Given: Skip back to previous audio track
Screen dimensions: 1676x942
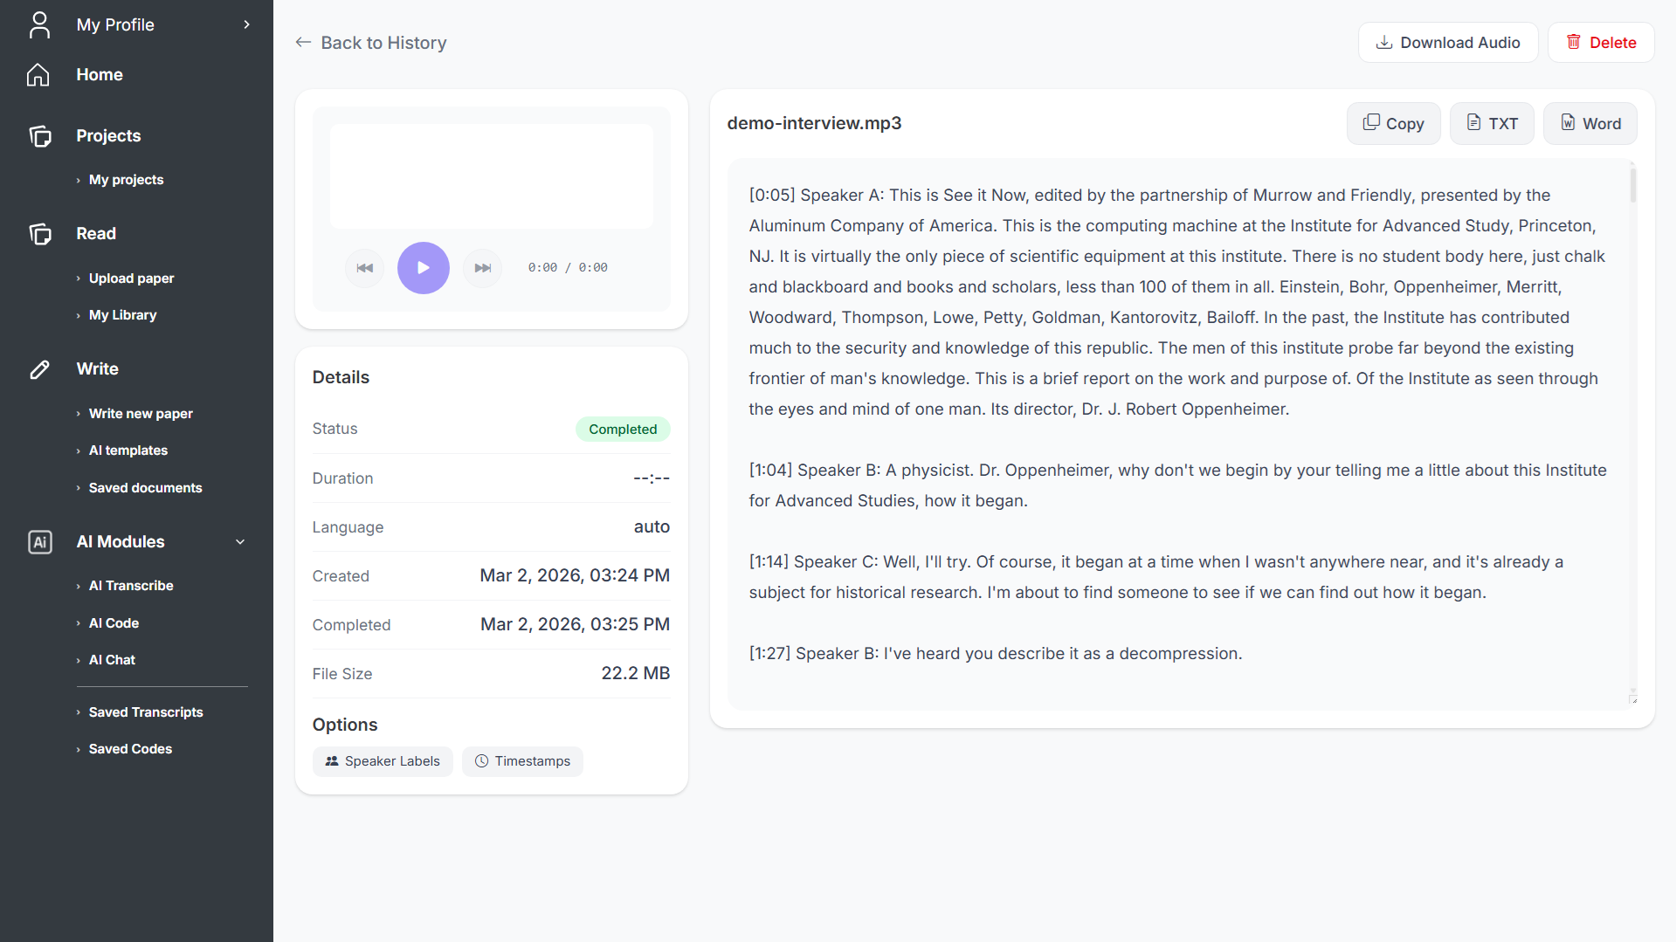Looking at the screenshot, I should click(365, 268).
